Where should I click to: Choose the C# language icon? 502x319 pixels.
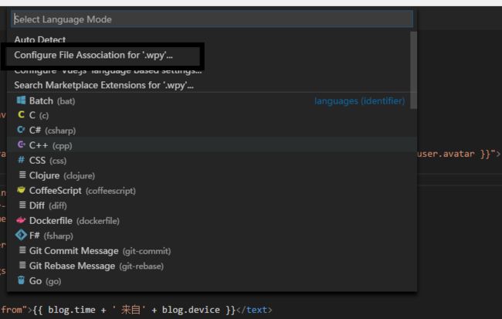(21, 130)
